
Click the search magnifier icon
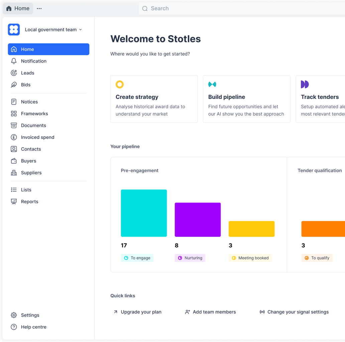[145, 9]
